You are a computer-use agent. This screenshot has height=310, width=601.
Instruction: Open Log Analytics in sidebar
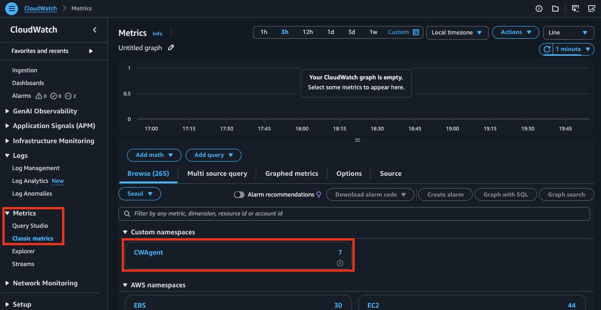click(30, 181)
